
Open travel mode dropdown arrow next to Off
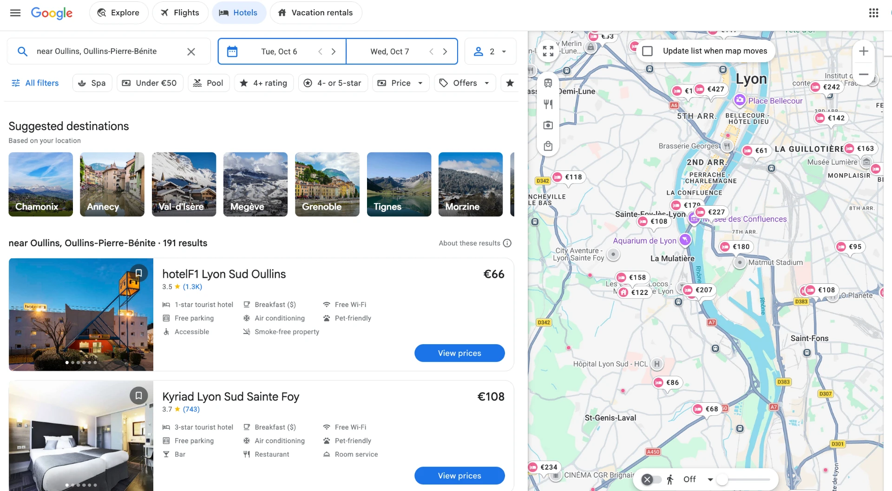(710, 479)
